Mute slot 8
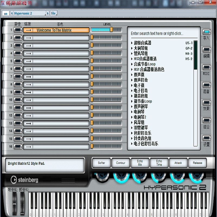Image resolution: width=217 pixels, height=217 pixels. coord(18,84)
